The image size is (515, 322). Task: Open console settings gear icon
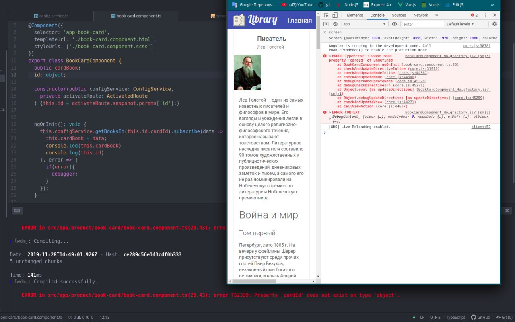[494, 24]
